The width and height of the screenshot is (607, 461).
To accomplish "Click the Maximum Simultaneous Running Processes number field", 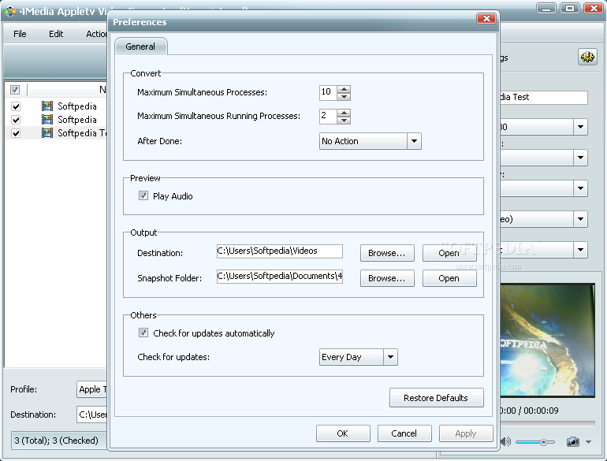I will pos(328,116).
